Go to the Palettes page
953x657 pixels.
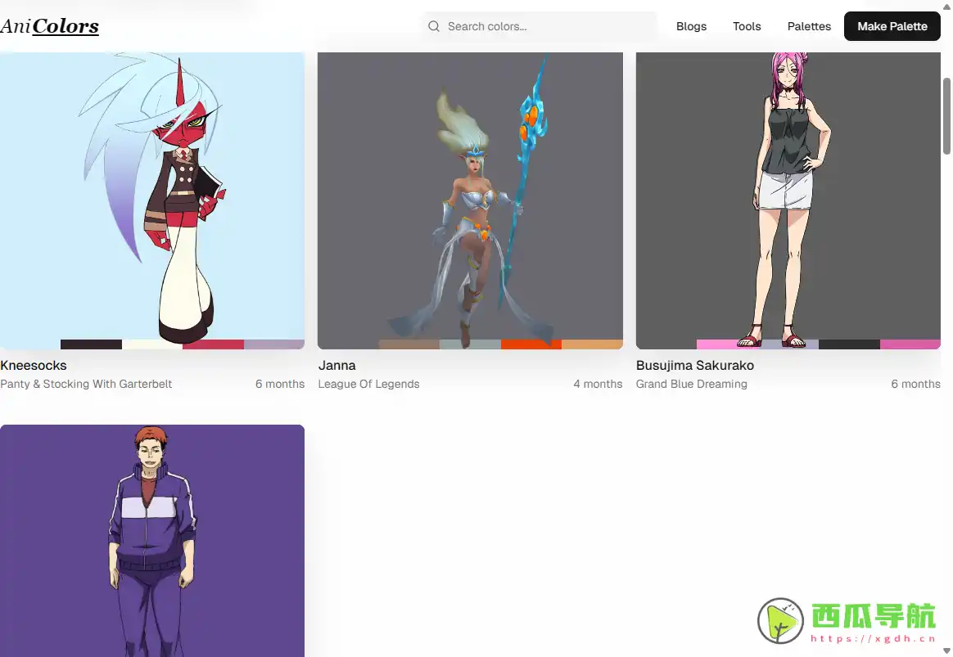(x=809, y=26)
